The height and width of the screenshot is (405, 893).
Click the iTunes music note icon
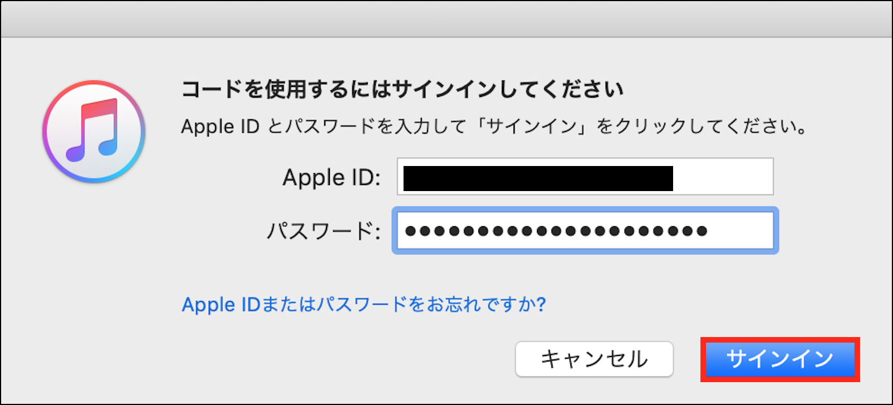click(94, 131)
